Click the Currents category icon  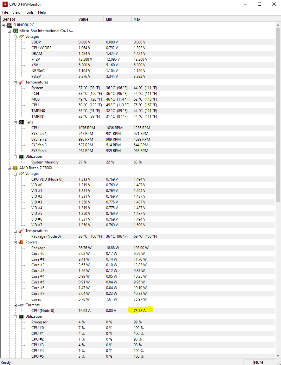pyautogui.click(x=21, y=305)
